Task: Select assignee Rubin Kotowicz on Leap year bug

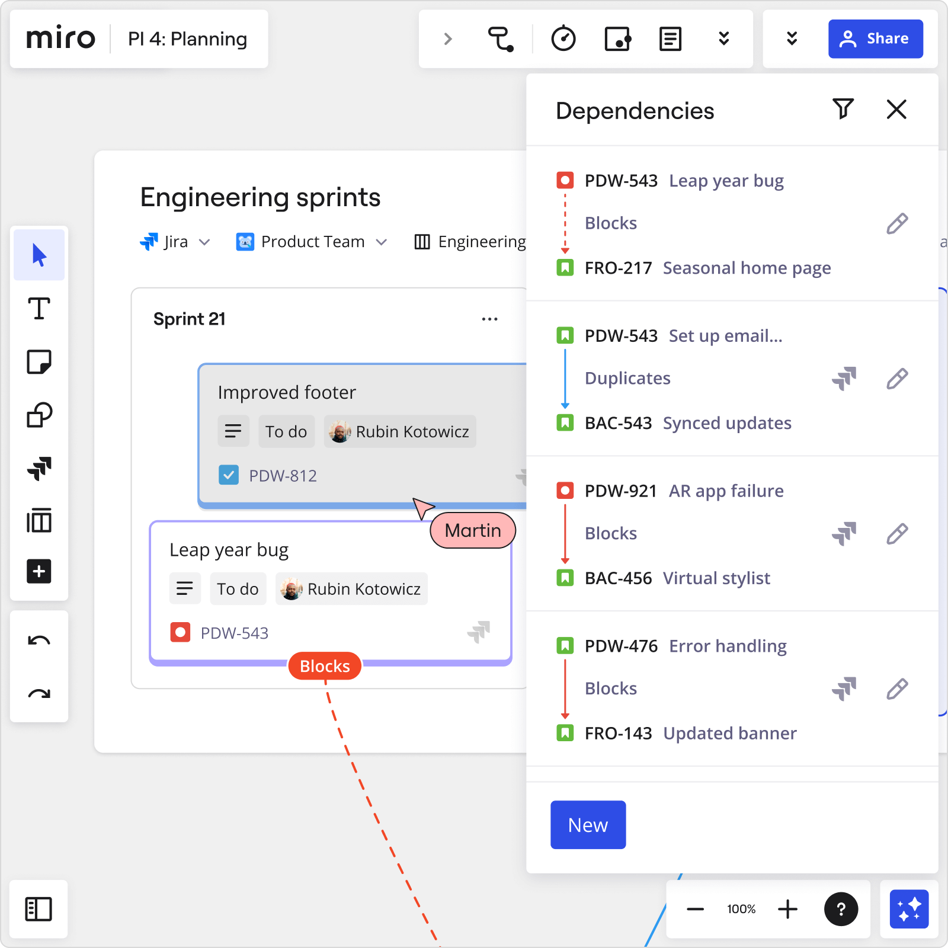Action: pos(351,589)
